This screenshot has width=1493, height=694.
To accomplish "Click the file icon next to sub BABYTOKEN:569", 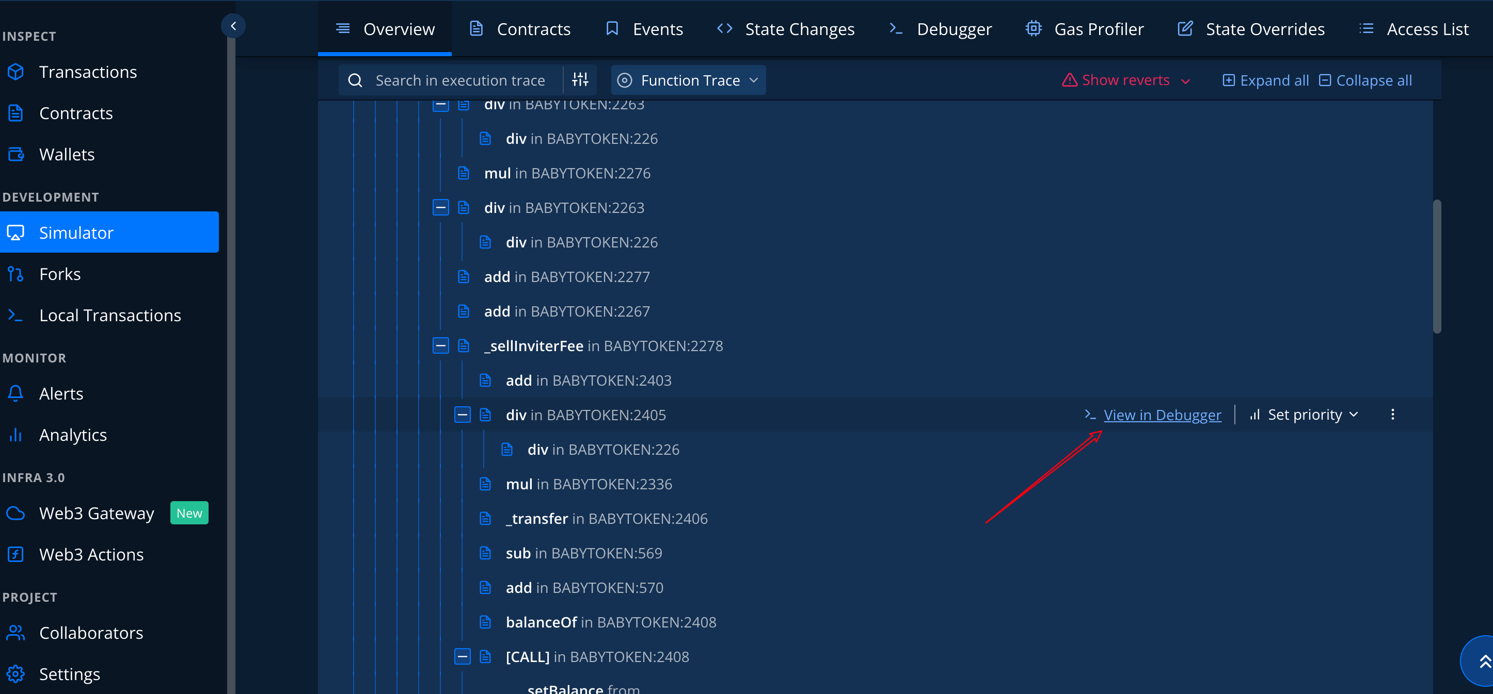I will click(x=486, y=553).
